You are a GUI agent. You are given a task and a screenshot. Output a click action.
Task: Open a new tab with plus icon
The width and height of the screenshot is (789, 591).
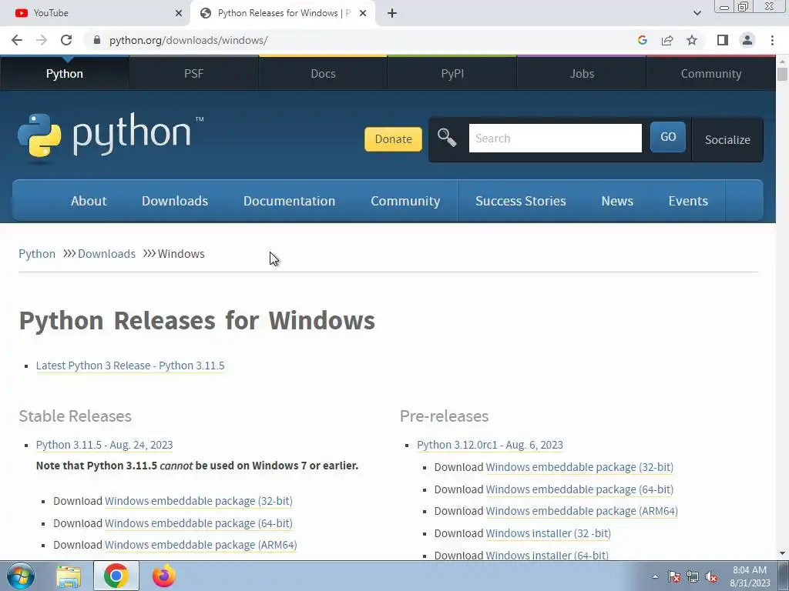[x=392, y=13]
